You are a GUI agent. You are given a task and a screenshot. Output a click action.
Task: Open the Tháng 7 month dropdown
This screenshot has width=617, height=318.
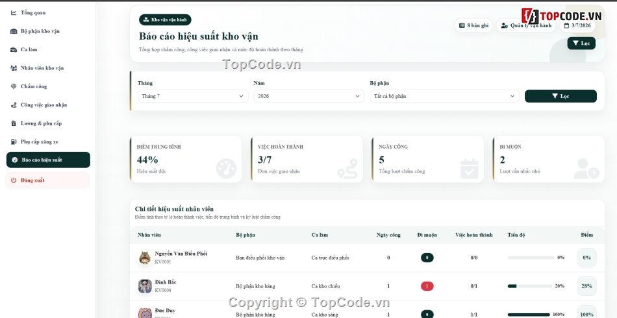193,96
